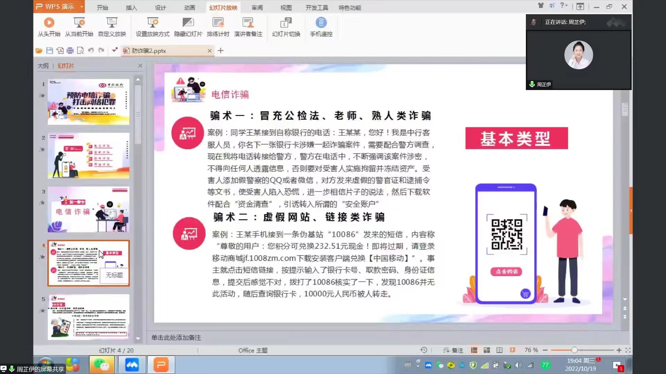Switch to slide sorter view icon
Image resolution: width=666 pixels, height=374 pixels.
487,350
